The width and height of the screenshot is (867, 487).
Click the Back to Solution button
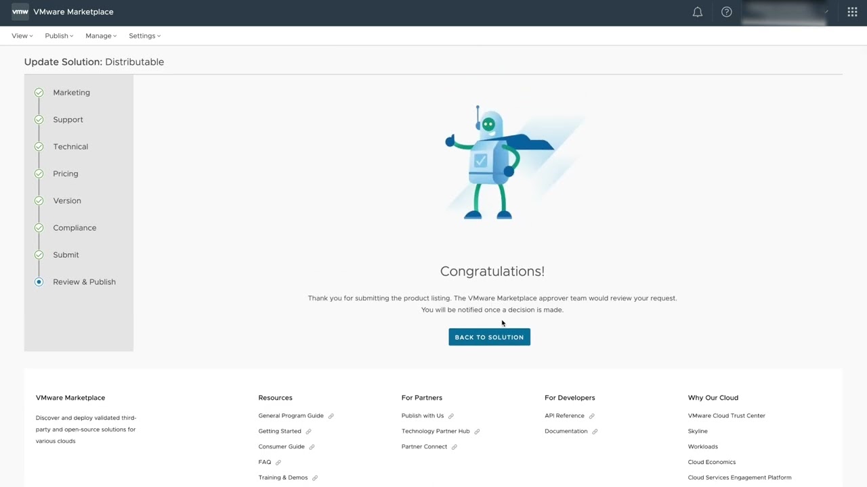point(489,337)
